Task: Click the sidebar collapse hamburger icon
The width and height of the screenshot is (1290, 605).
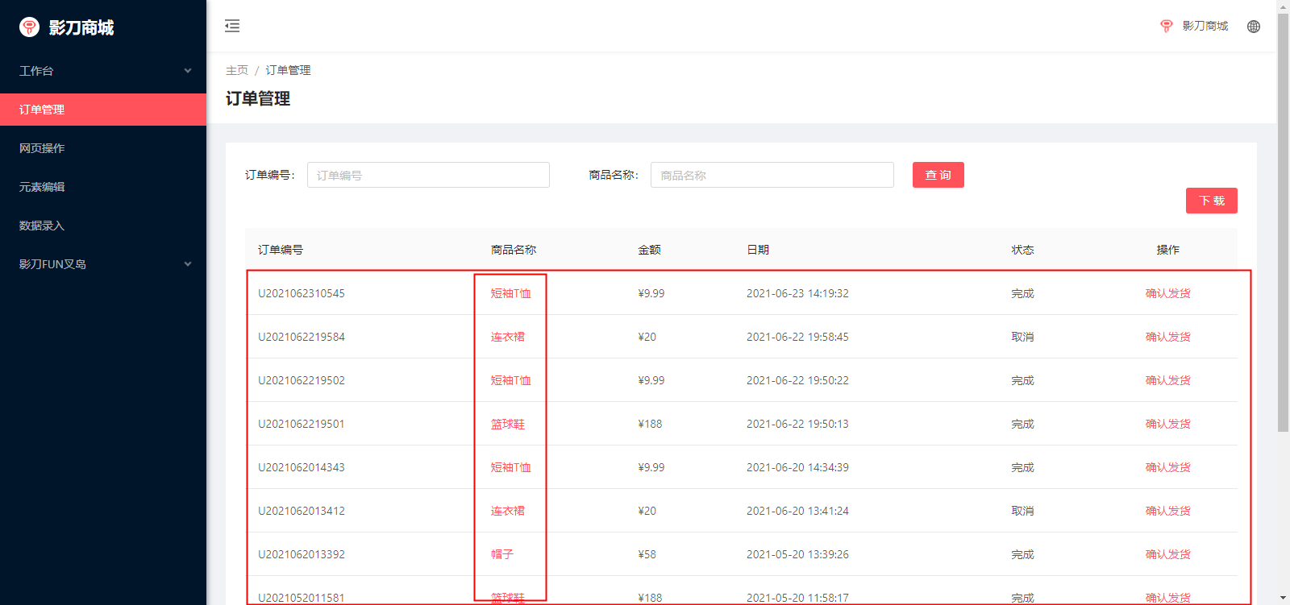Action: click(232, 26)
